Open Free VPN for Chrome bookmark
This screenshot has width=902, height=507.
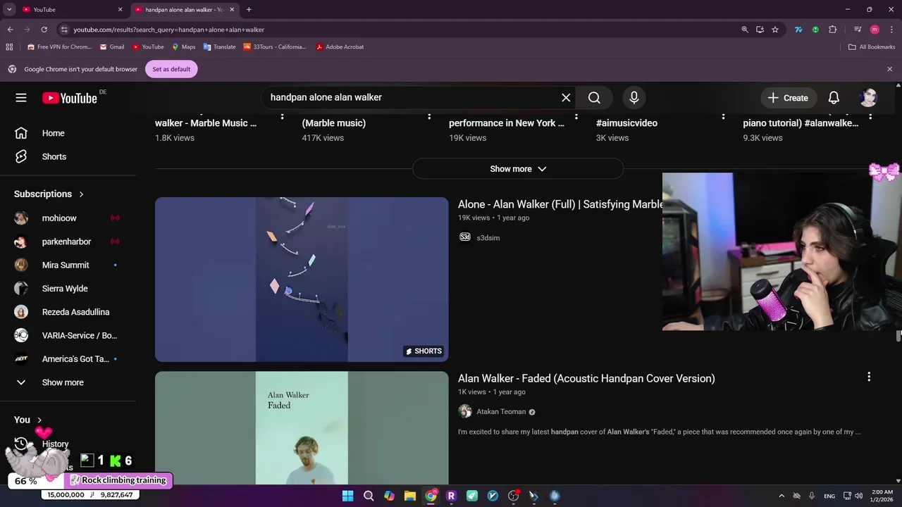click(59, 47)
